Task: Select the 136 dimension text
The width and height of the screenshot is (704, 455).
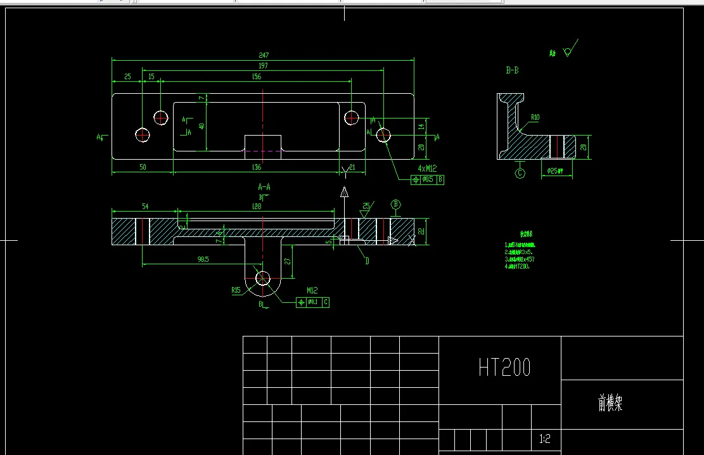Action: 257,167
